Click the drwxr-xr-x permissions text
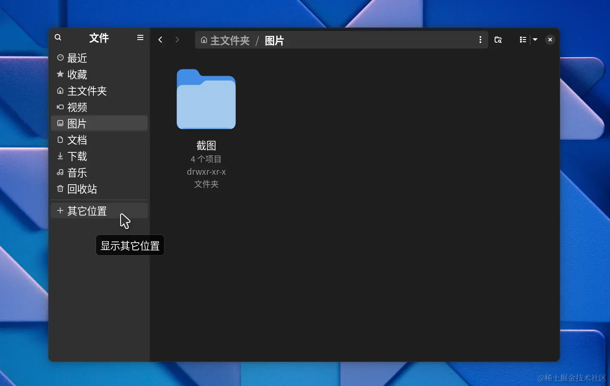 coord(206,172)
